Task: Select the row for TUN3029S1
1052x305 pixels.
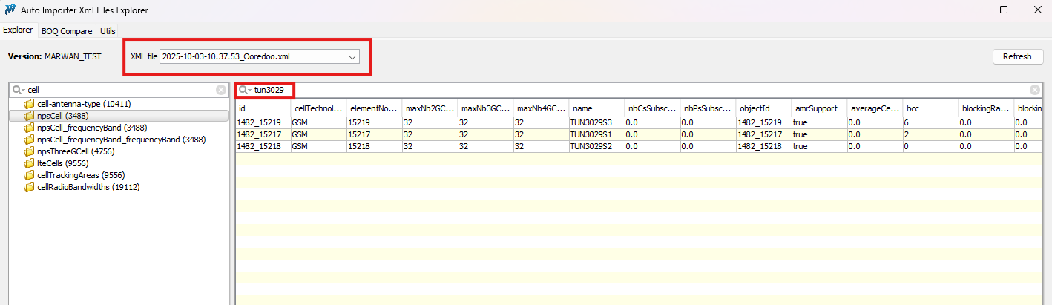Action: [591, 134]
